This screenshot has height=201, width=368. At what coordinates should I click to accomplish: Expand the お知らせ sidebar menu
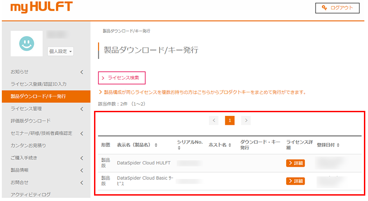point(81,72)
